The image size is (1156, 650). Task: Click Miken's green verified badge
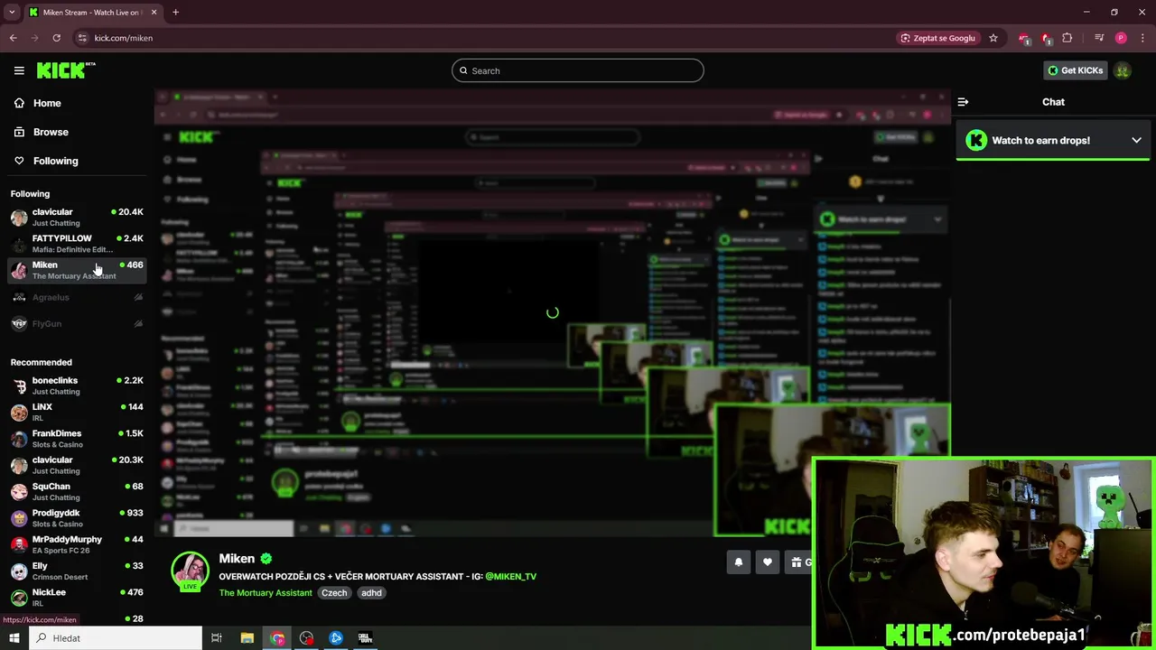coord(266,559)
